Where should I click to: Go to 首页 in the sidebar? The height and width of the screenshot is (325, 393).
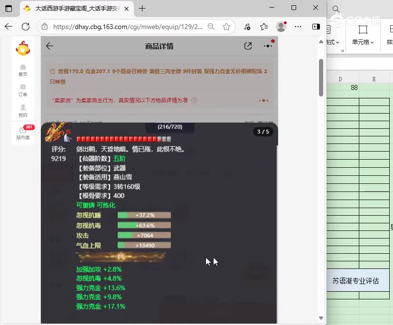point(23,70)
